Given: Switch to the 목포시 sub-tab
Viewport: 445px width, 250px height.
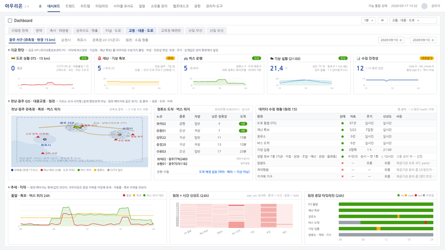Looking at the screenshot, I should 81,40.
